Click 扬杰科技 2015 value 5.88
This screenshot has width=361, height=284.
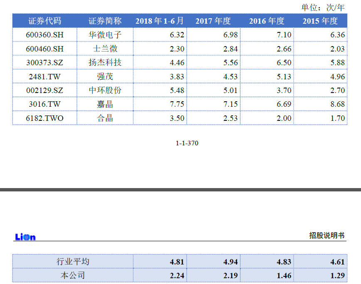(x=338, y=63)
